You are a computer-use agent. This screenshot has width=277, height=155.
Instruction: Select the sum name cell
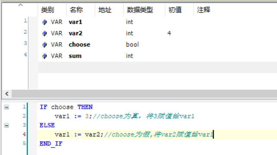(75, 56)
